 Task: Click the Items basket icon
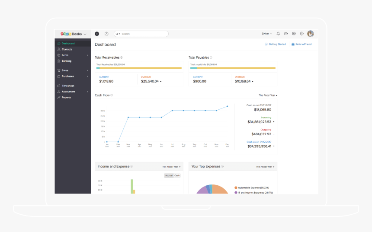tap(58, 55)
